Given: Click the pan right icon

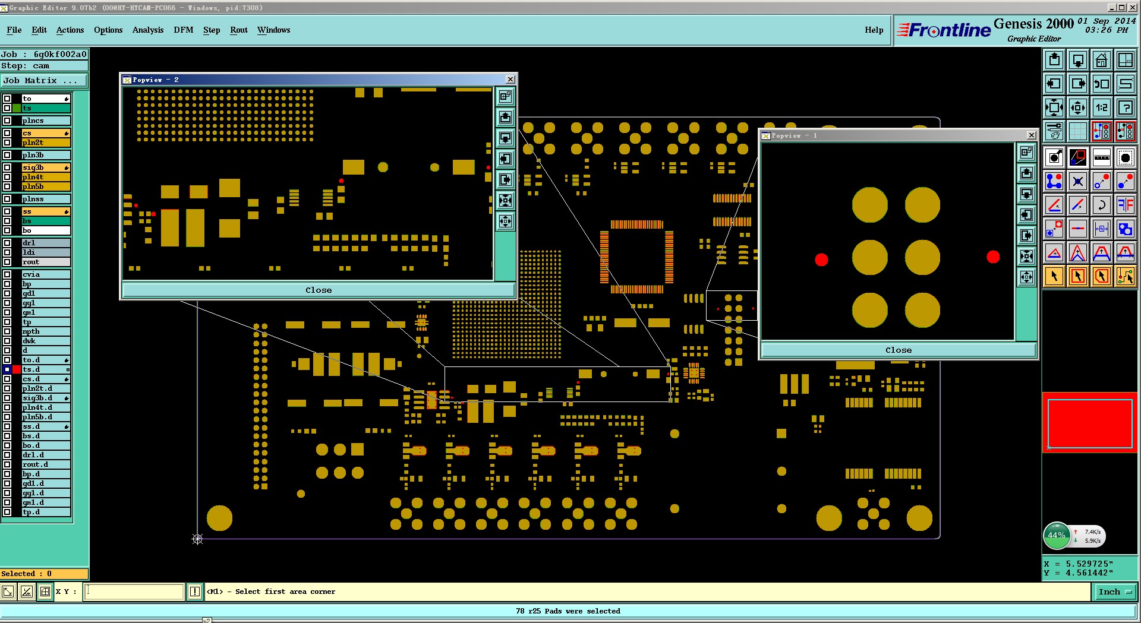Looking at the screenshot, I should (x=1077, y=84).
